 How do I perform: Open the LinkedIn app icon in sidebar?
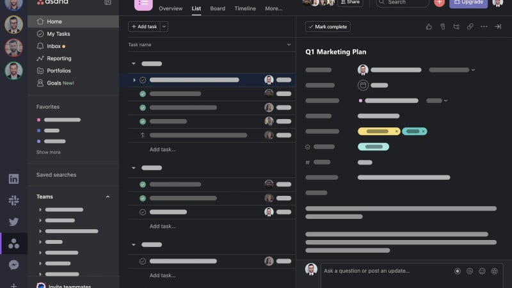[x=13, y=179]
